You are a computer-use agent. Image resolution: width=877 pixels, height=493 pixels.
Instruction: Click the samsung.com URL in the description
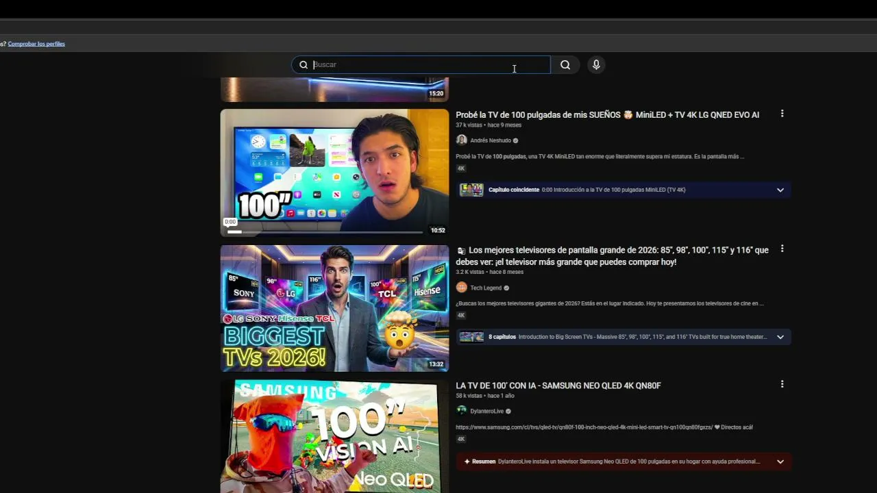tap(584, 427)
